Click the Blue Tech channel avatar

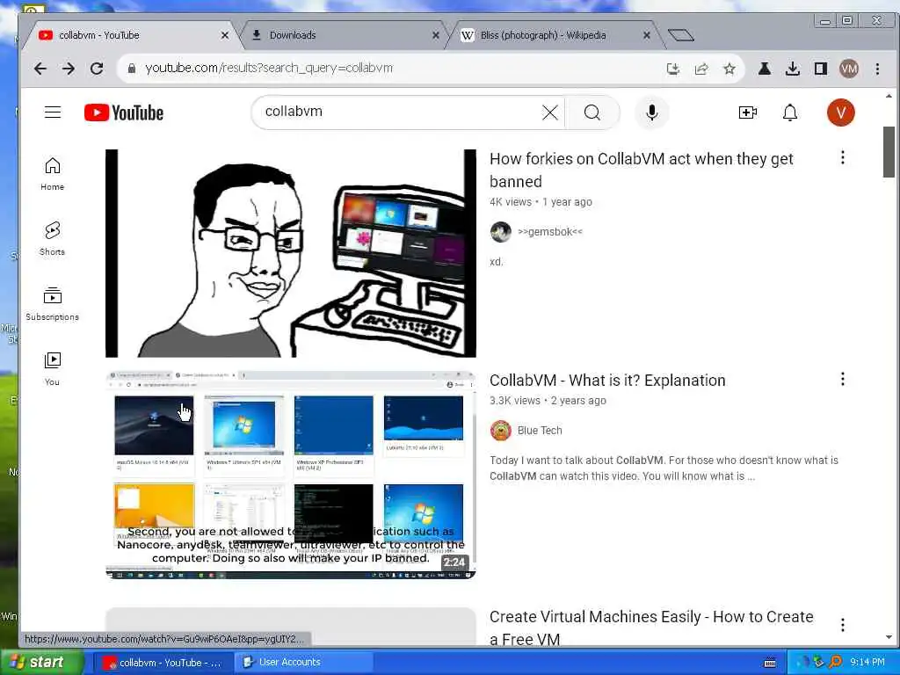[500, 431]
